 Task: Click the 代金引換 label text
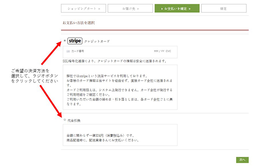point(74,120)
